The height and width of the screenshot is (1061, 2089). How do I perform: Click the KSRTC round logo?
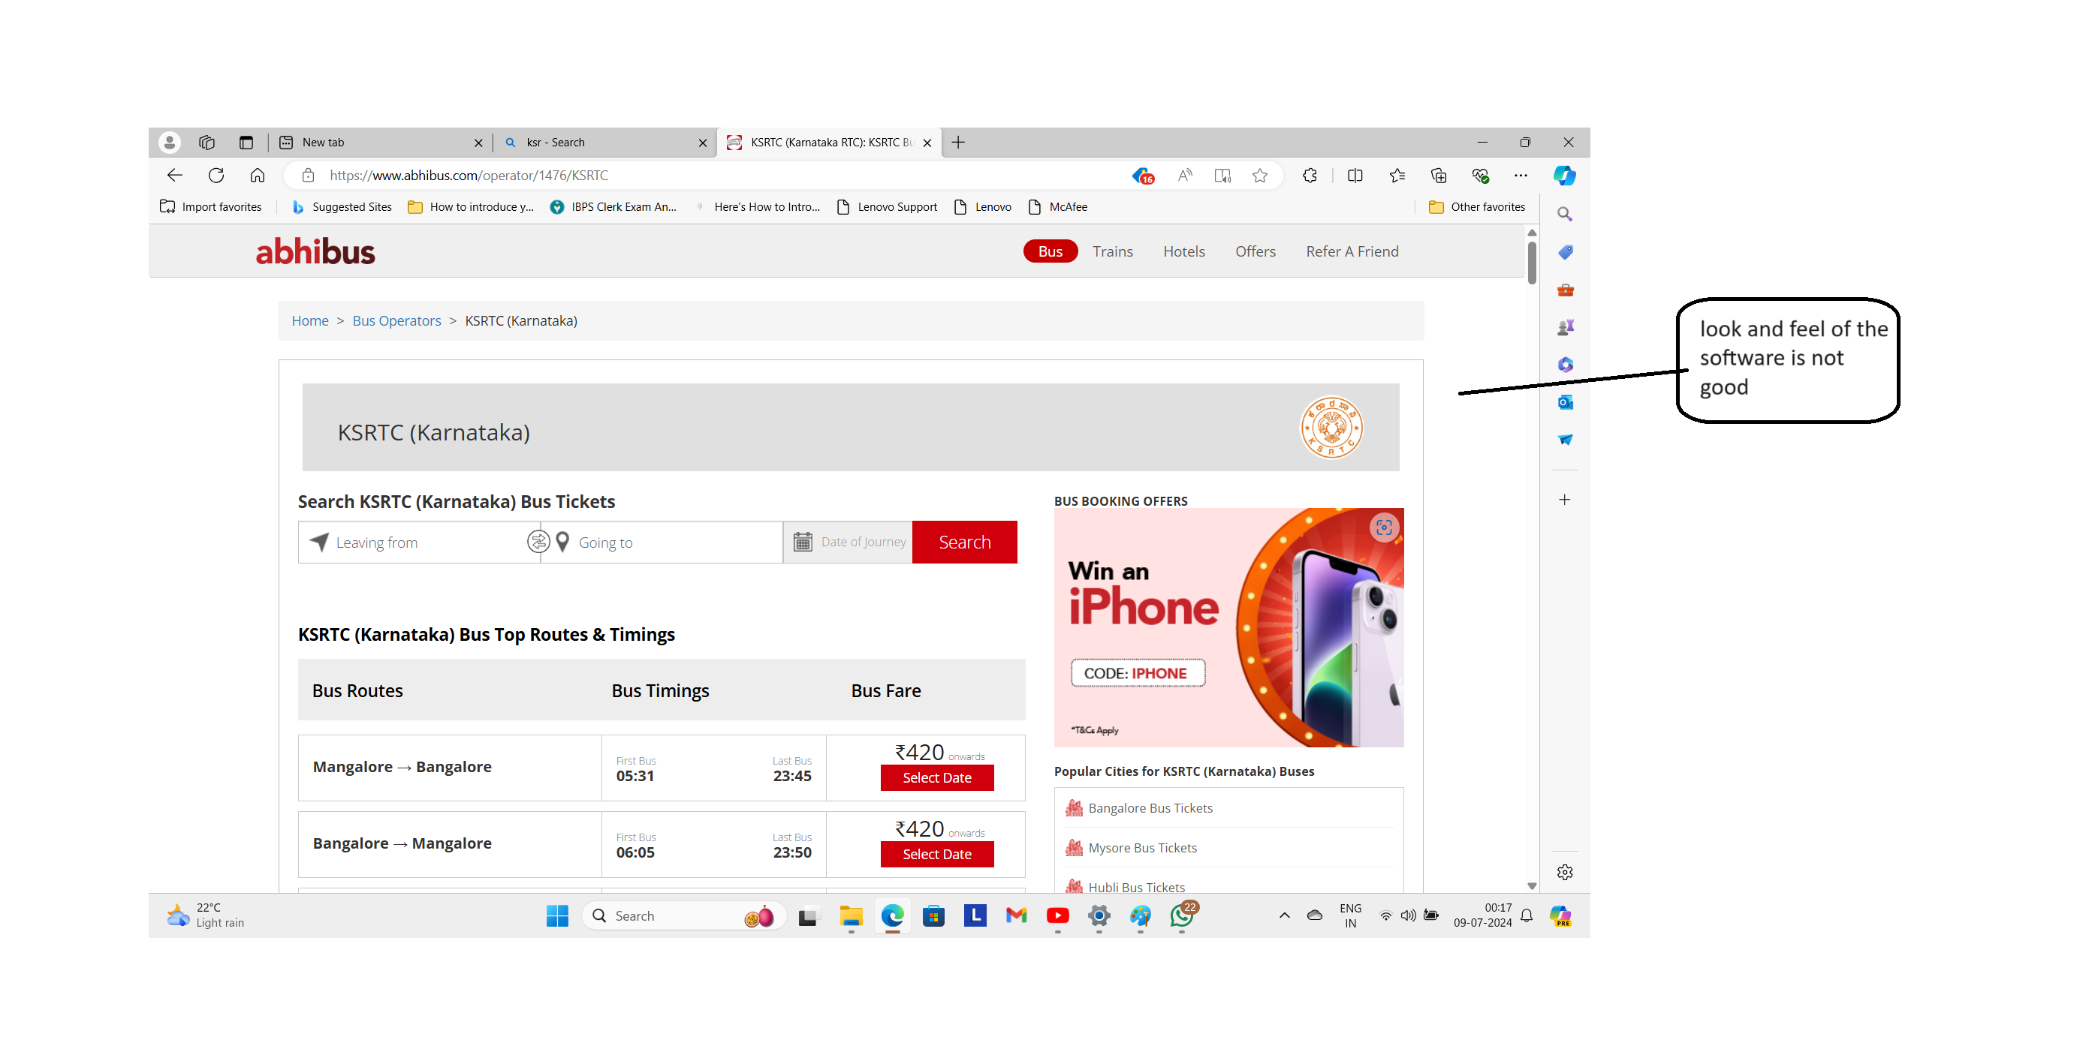[x=1331, y=427]
